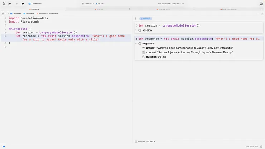The image size is (265, 149).
Task: Click the duration clock icon
Action: pos(144,57)
